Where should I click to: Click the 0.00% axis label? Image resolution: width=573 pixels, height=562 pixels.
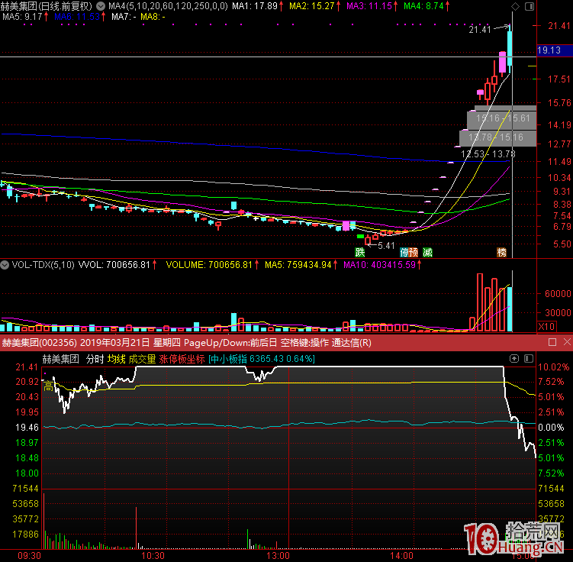click(551, 428)
